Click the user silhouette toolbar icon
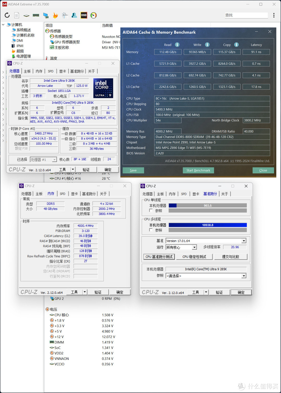281x393 pixels. (x=74, y=15)
